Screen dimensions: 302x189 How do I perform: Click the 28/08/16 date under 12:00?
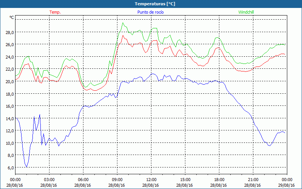pos(151,185)
